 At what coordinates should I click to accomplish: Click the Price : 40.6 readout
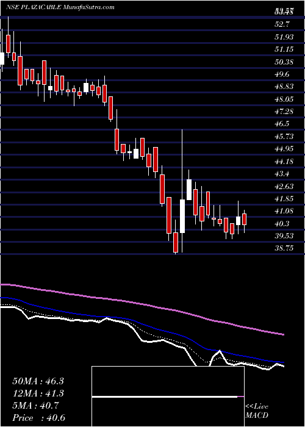(38, 418)
